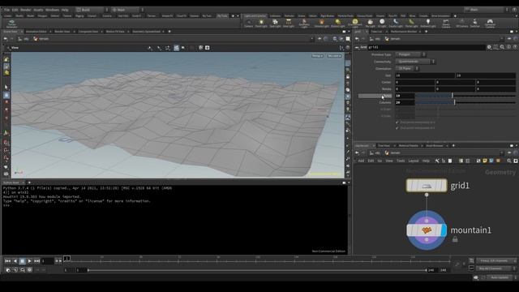Open the File menu
The width and height of the screenshot is (519, 292).
pyautogui.click(x=7, y=10)
